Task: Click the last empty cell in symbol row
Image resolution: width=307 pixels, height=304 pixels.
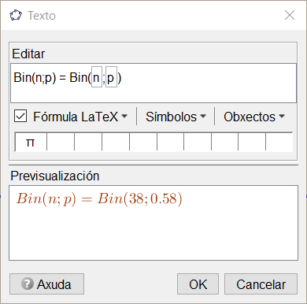Action: coord(279,142)
